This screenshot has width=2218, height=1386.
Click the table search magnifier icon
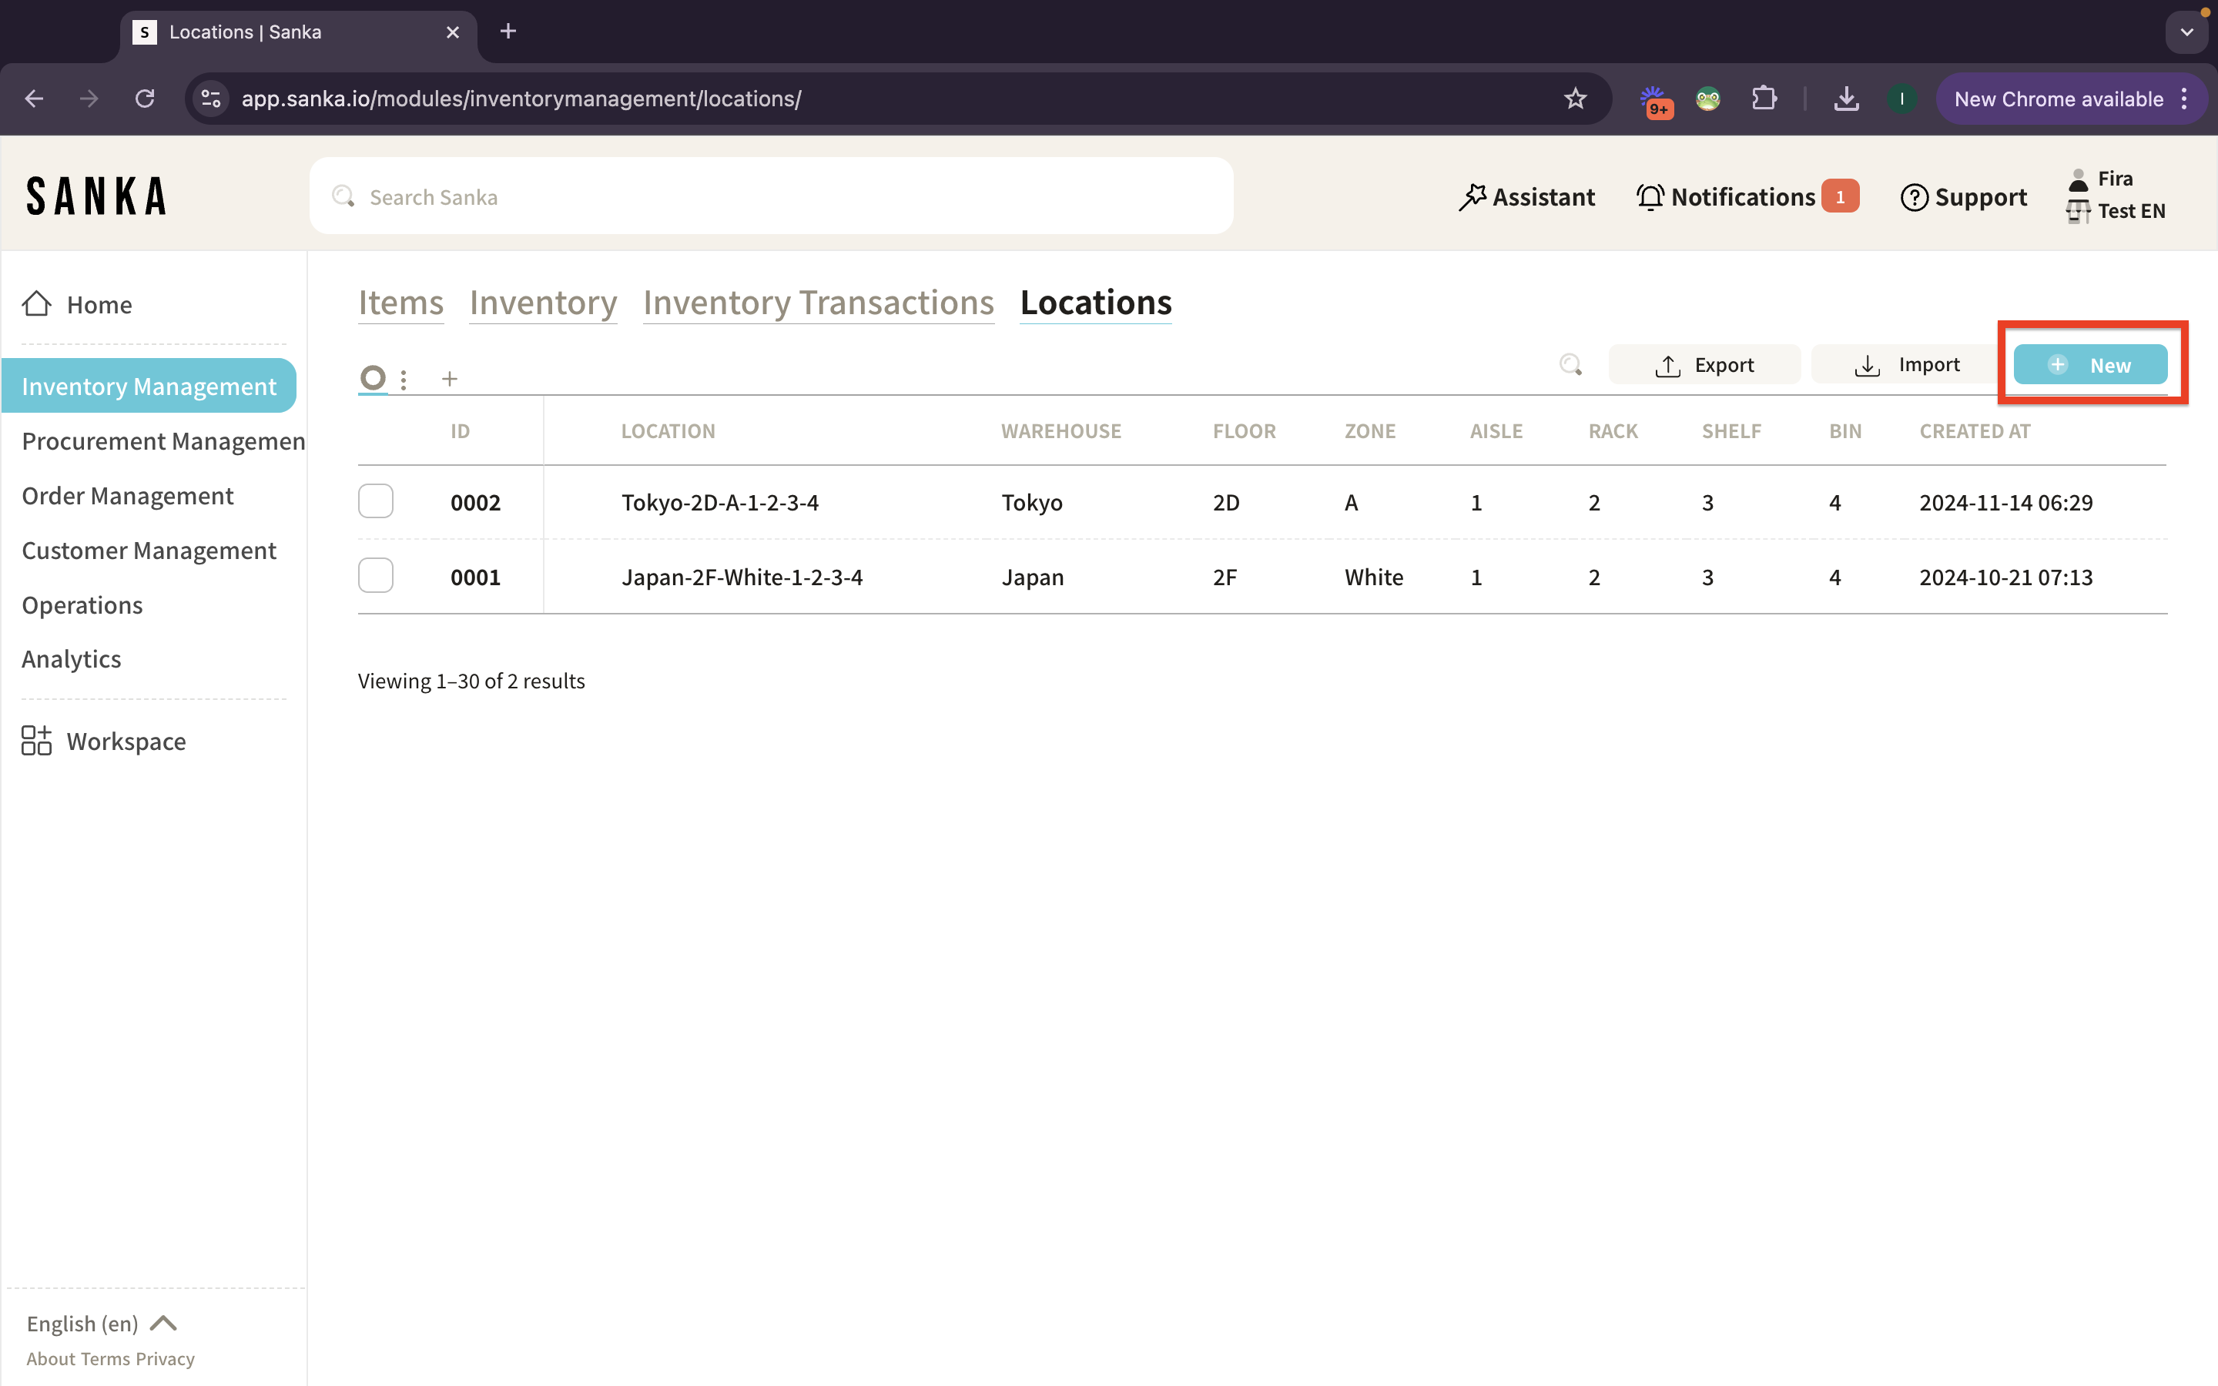1570,365
